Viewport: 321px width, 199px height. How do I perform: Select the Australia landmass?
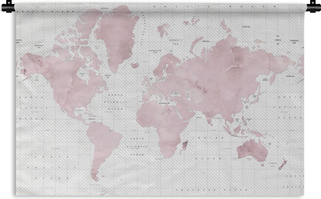(x=252, y=151)
